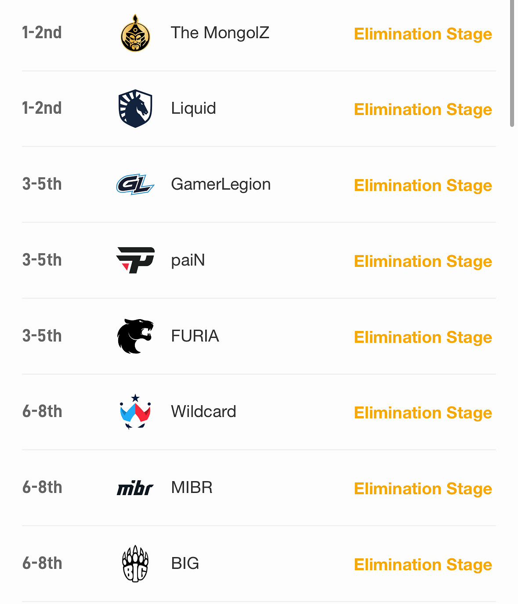Go to GamerLegion team page
This screenshot has height=604, width=518.
coord(221,184)
